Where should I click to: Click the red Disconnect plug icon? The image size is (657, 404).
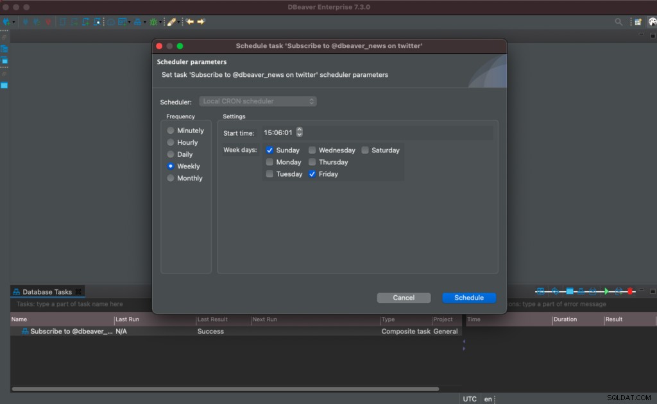[48, 22]
